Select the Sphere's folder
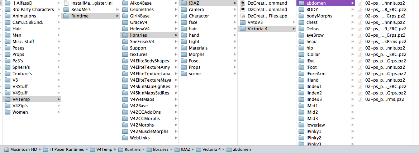419x154 pixels. pyautogui.click(x=32, y=67)
